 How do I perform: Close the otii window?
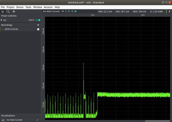170,3
